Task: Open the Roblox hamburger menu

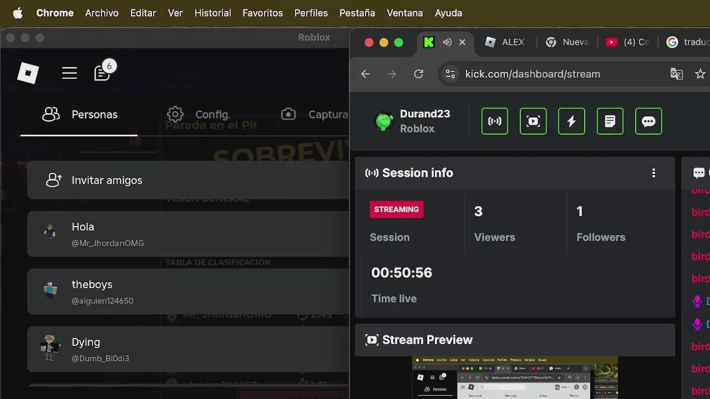Action: pos(69,73)
